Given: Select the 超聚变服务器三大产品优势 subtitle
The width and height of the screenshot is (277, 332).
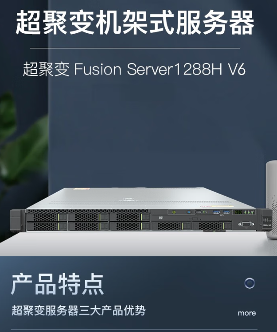Looking at the screenshot, I should point(78,311).
